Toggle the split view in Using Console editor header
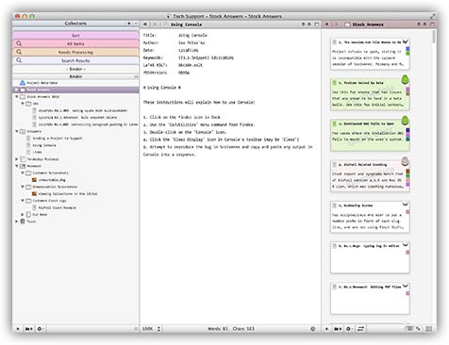 (317, 25)
